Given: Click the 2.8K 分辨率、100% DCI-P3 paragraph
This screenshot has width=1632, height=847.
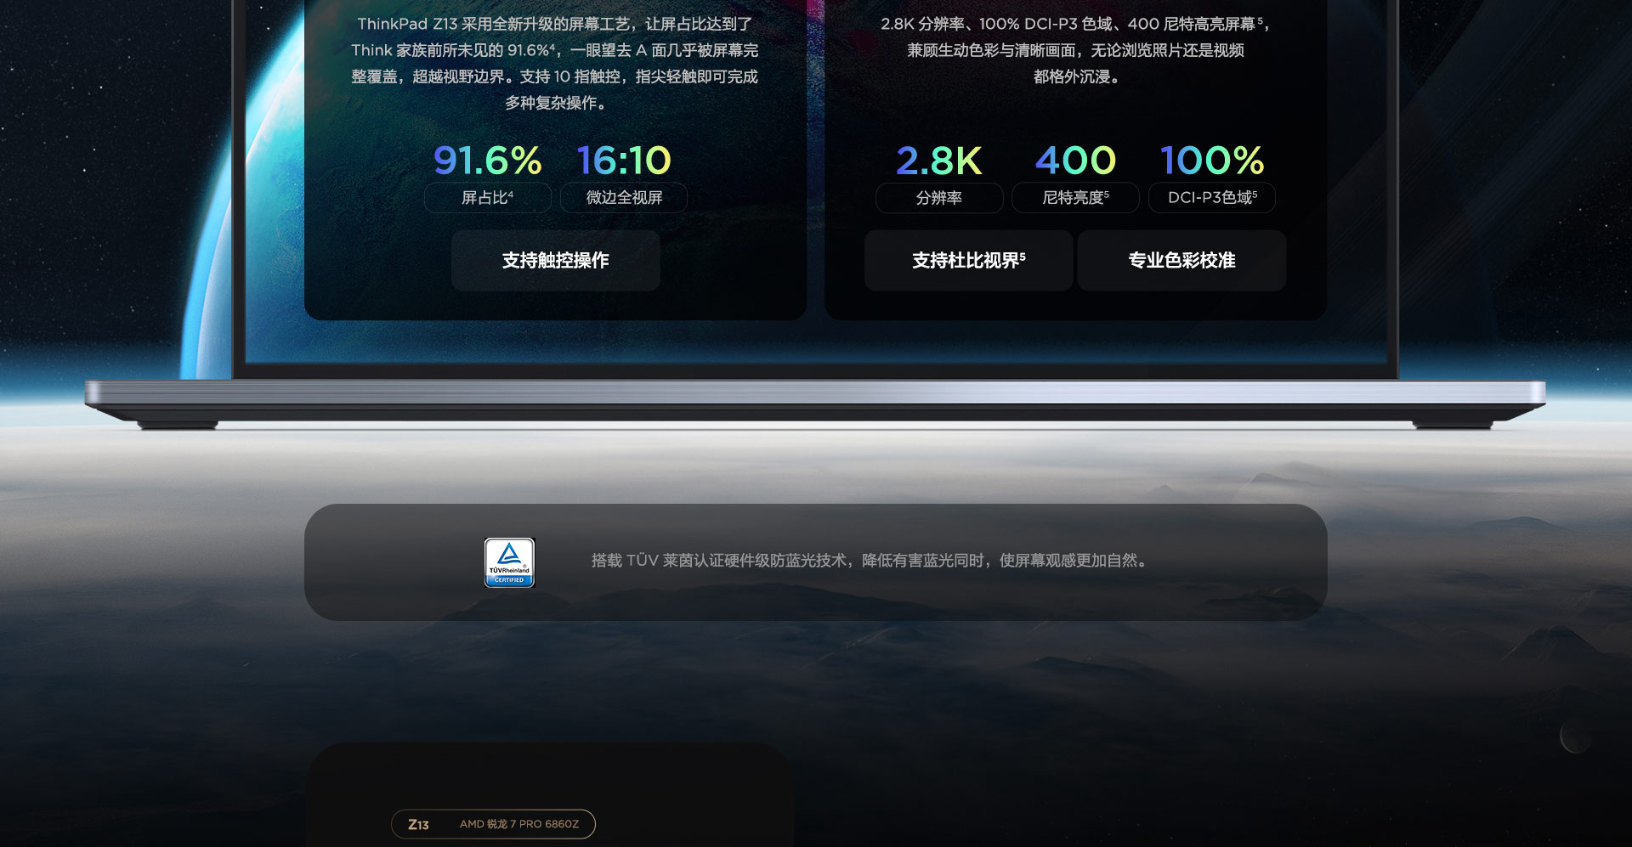Looking at the screenshot, I should (1075, 50).
